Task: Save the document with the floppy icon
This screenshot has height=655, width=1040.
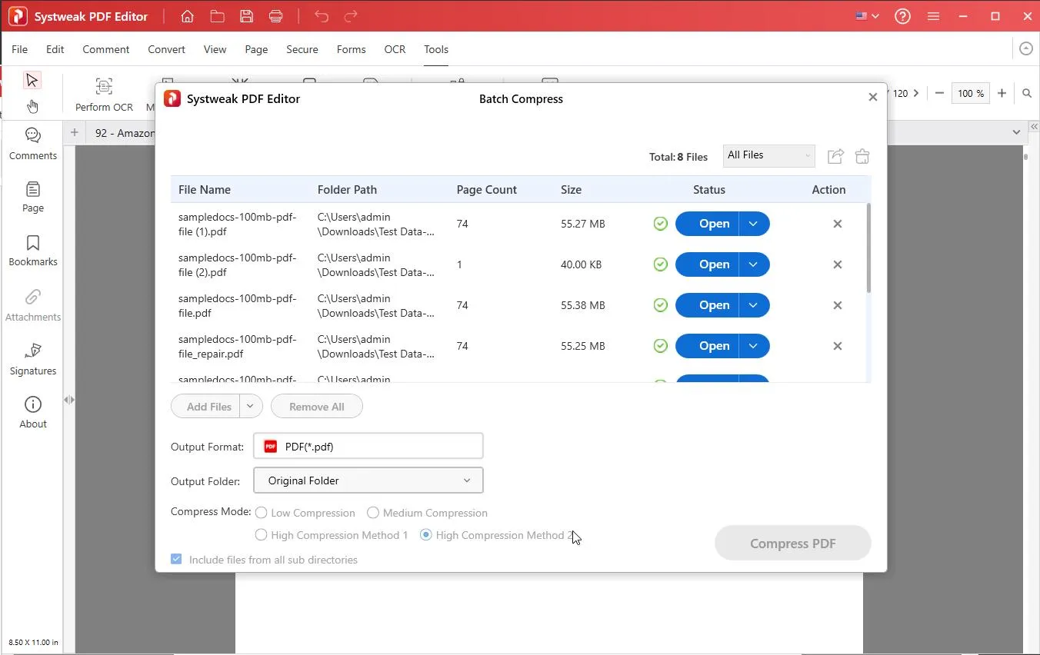Action: [246, 16]
